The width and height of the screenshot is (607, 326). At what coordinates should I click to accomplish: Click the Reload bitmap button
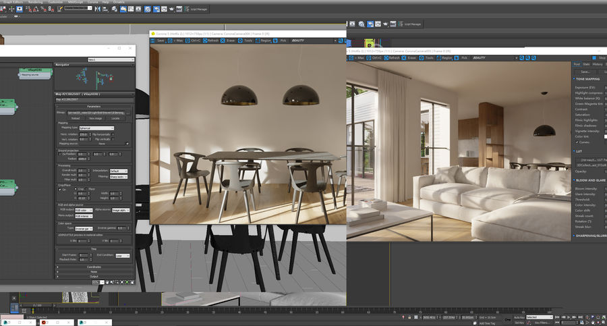pos(76,118)
